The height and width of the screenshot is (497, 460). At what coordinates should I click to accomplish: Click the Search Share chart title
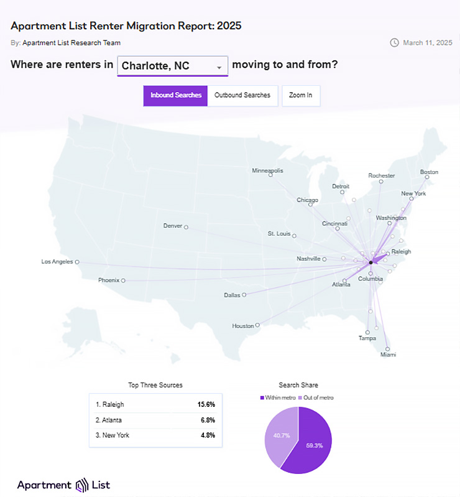coord(298,385)
